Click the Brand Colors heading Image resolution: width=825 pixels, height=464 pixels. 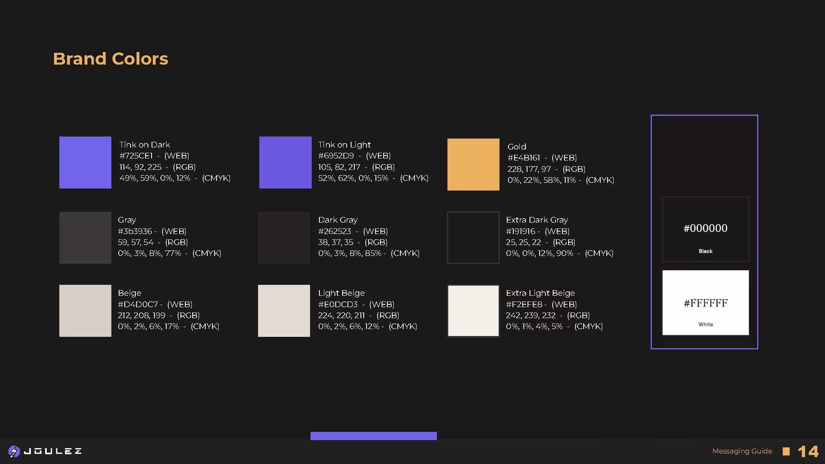(111, 59)
